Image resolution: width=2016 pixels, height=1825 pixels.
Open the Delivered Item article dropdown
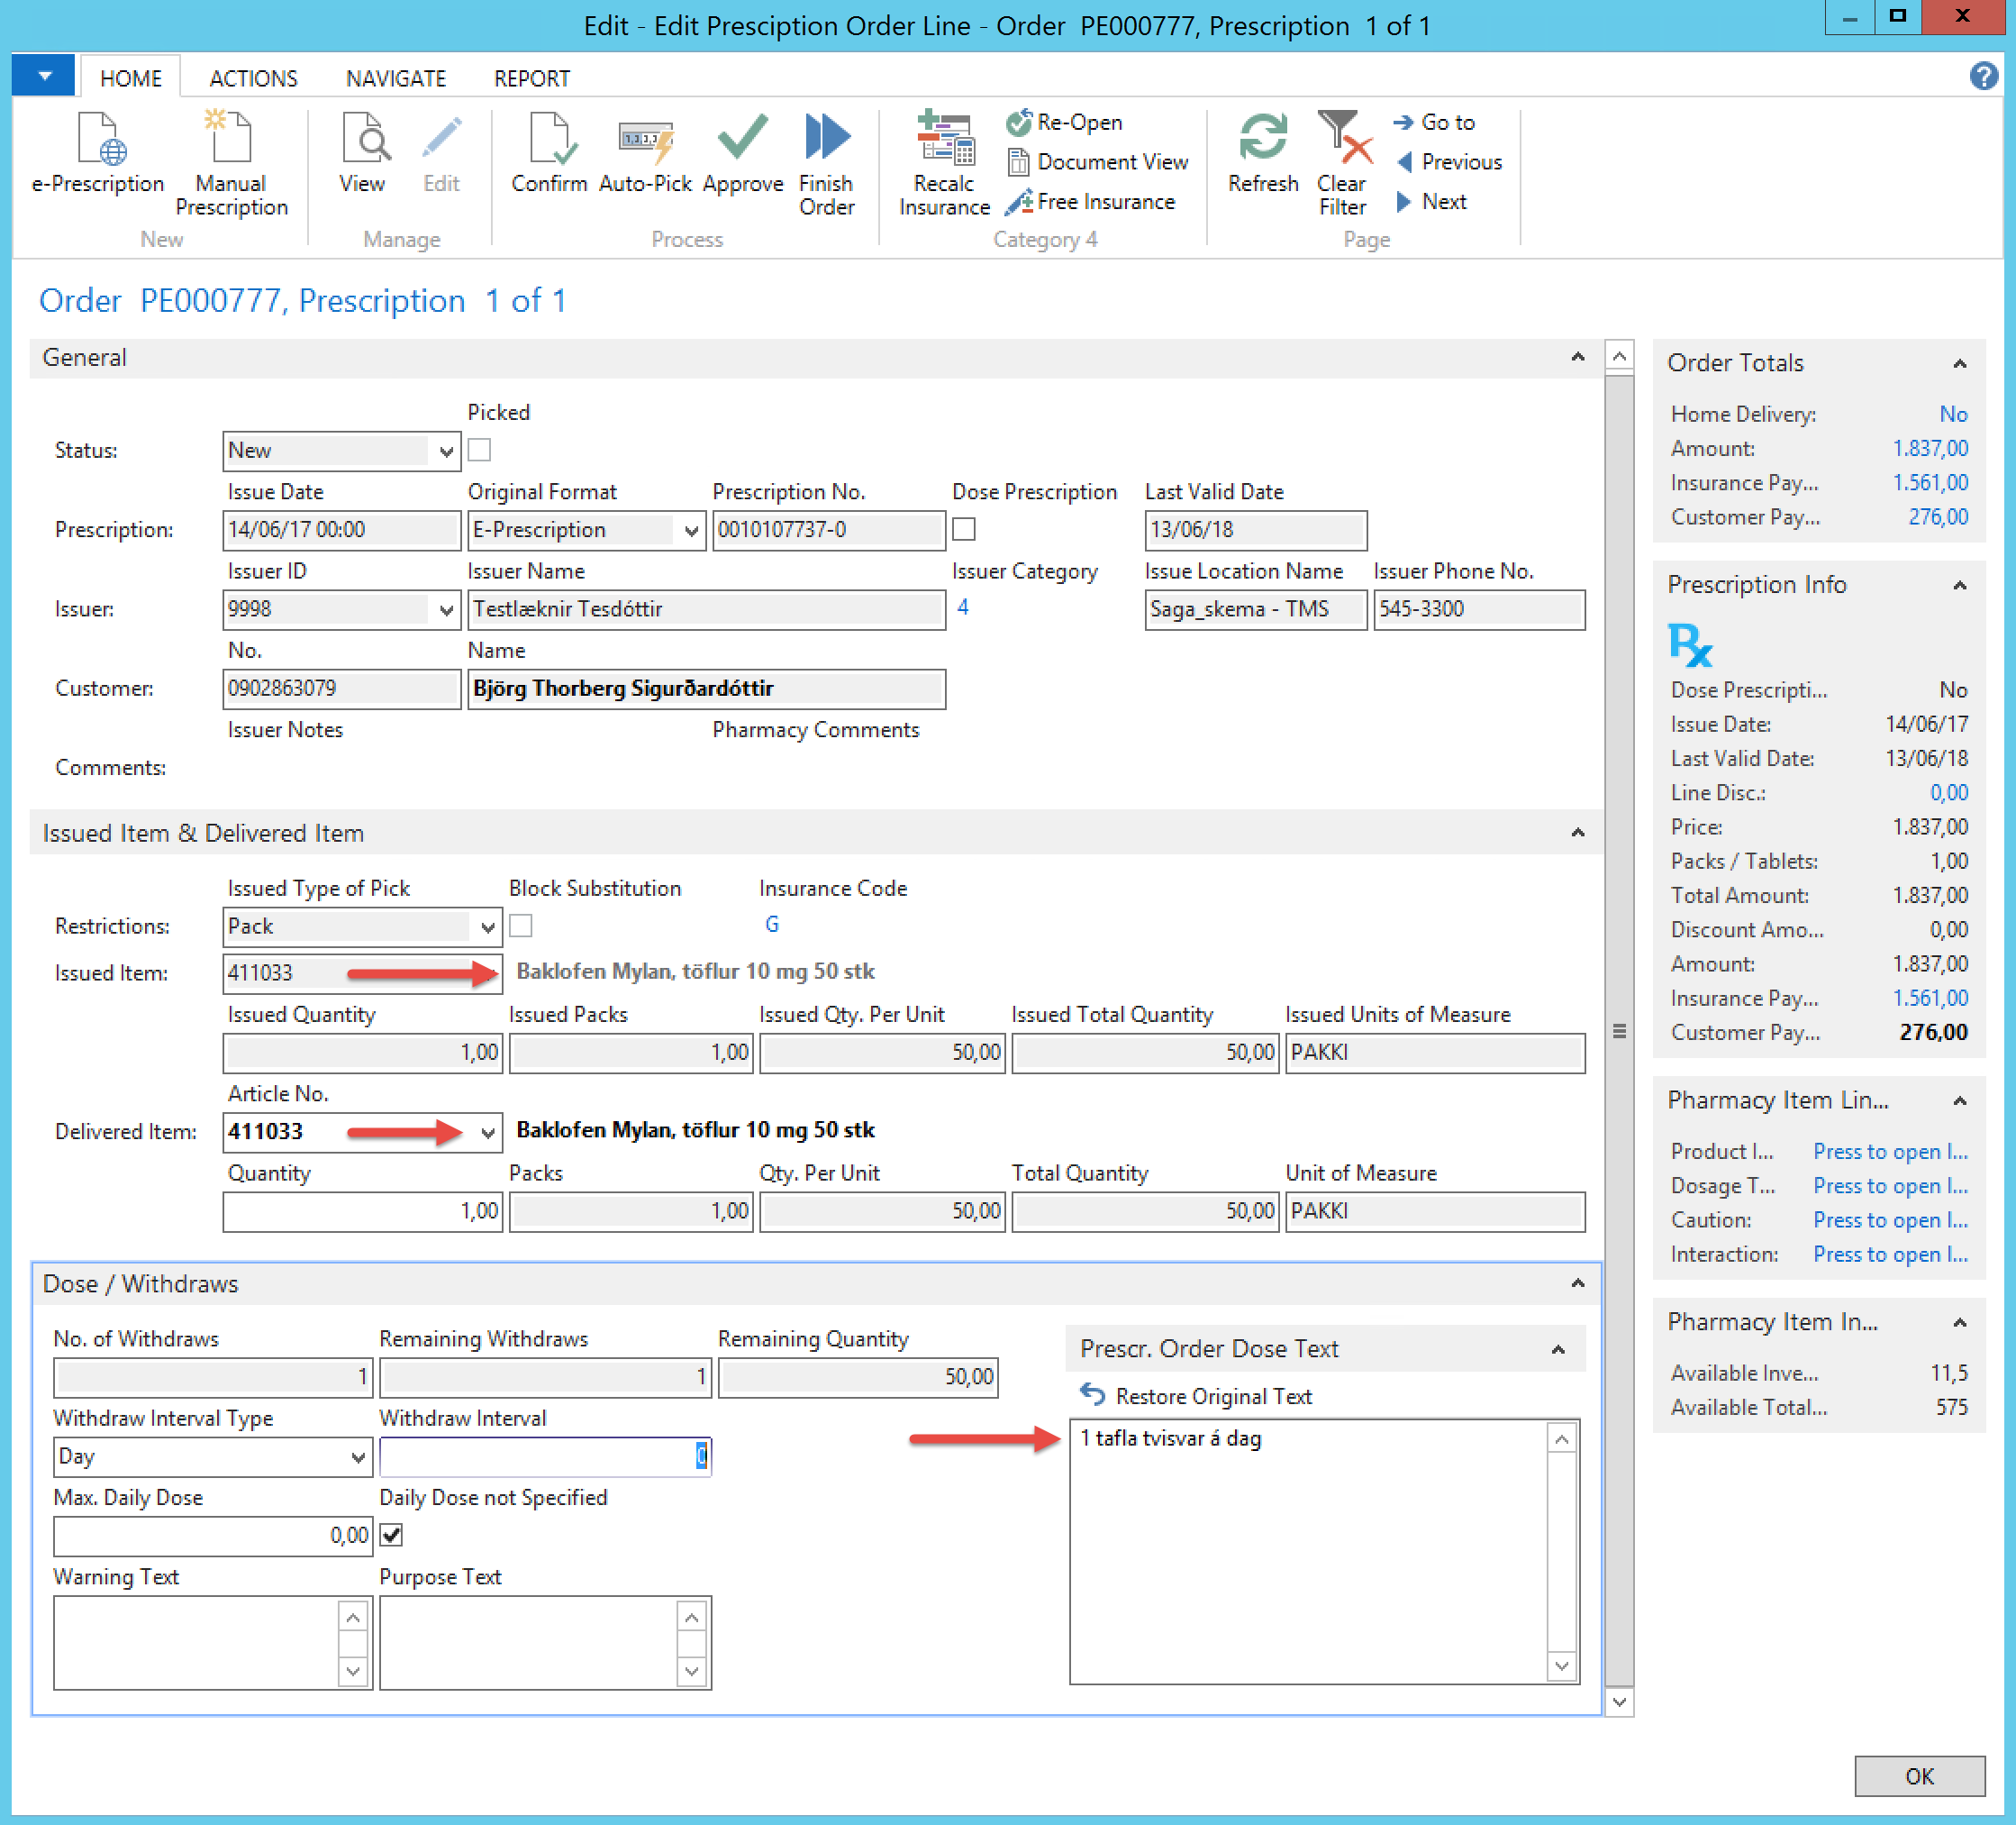point(487,1133)
